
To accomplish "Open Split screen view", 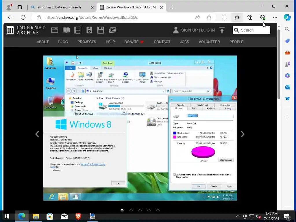I will point(224,17).
